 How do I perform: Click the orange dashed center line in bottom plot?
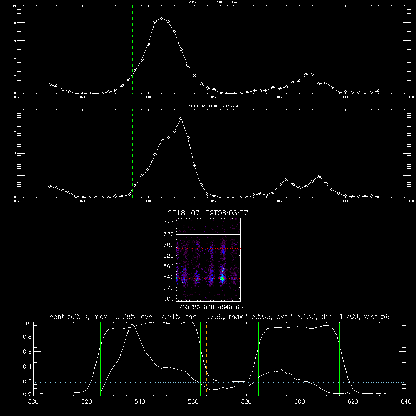pos(206,358)
